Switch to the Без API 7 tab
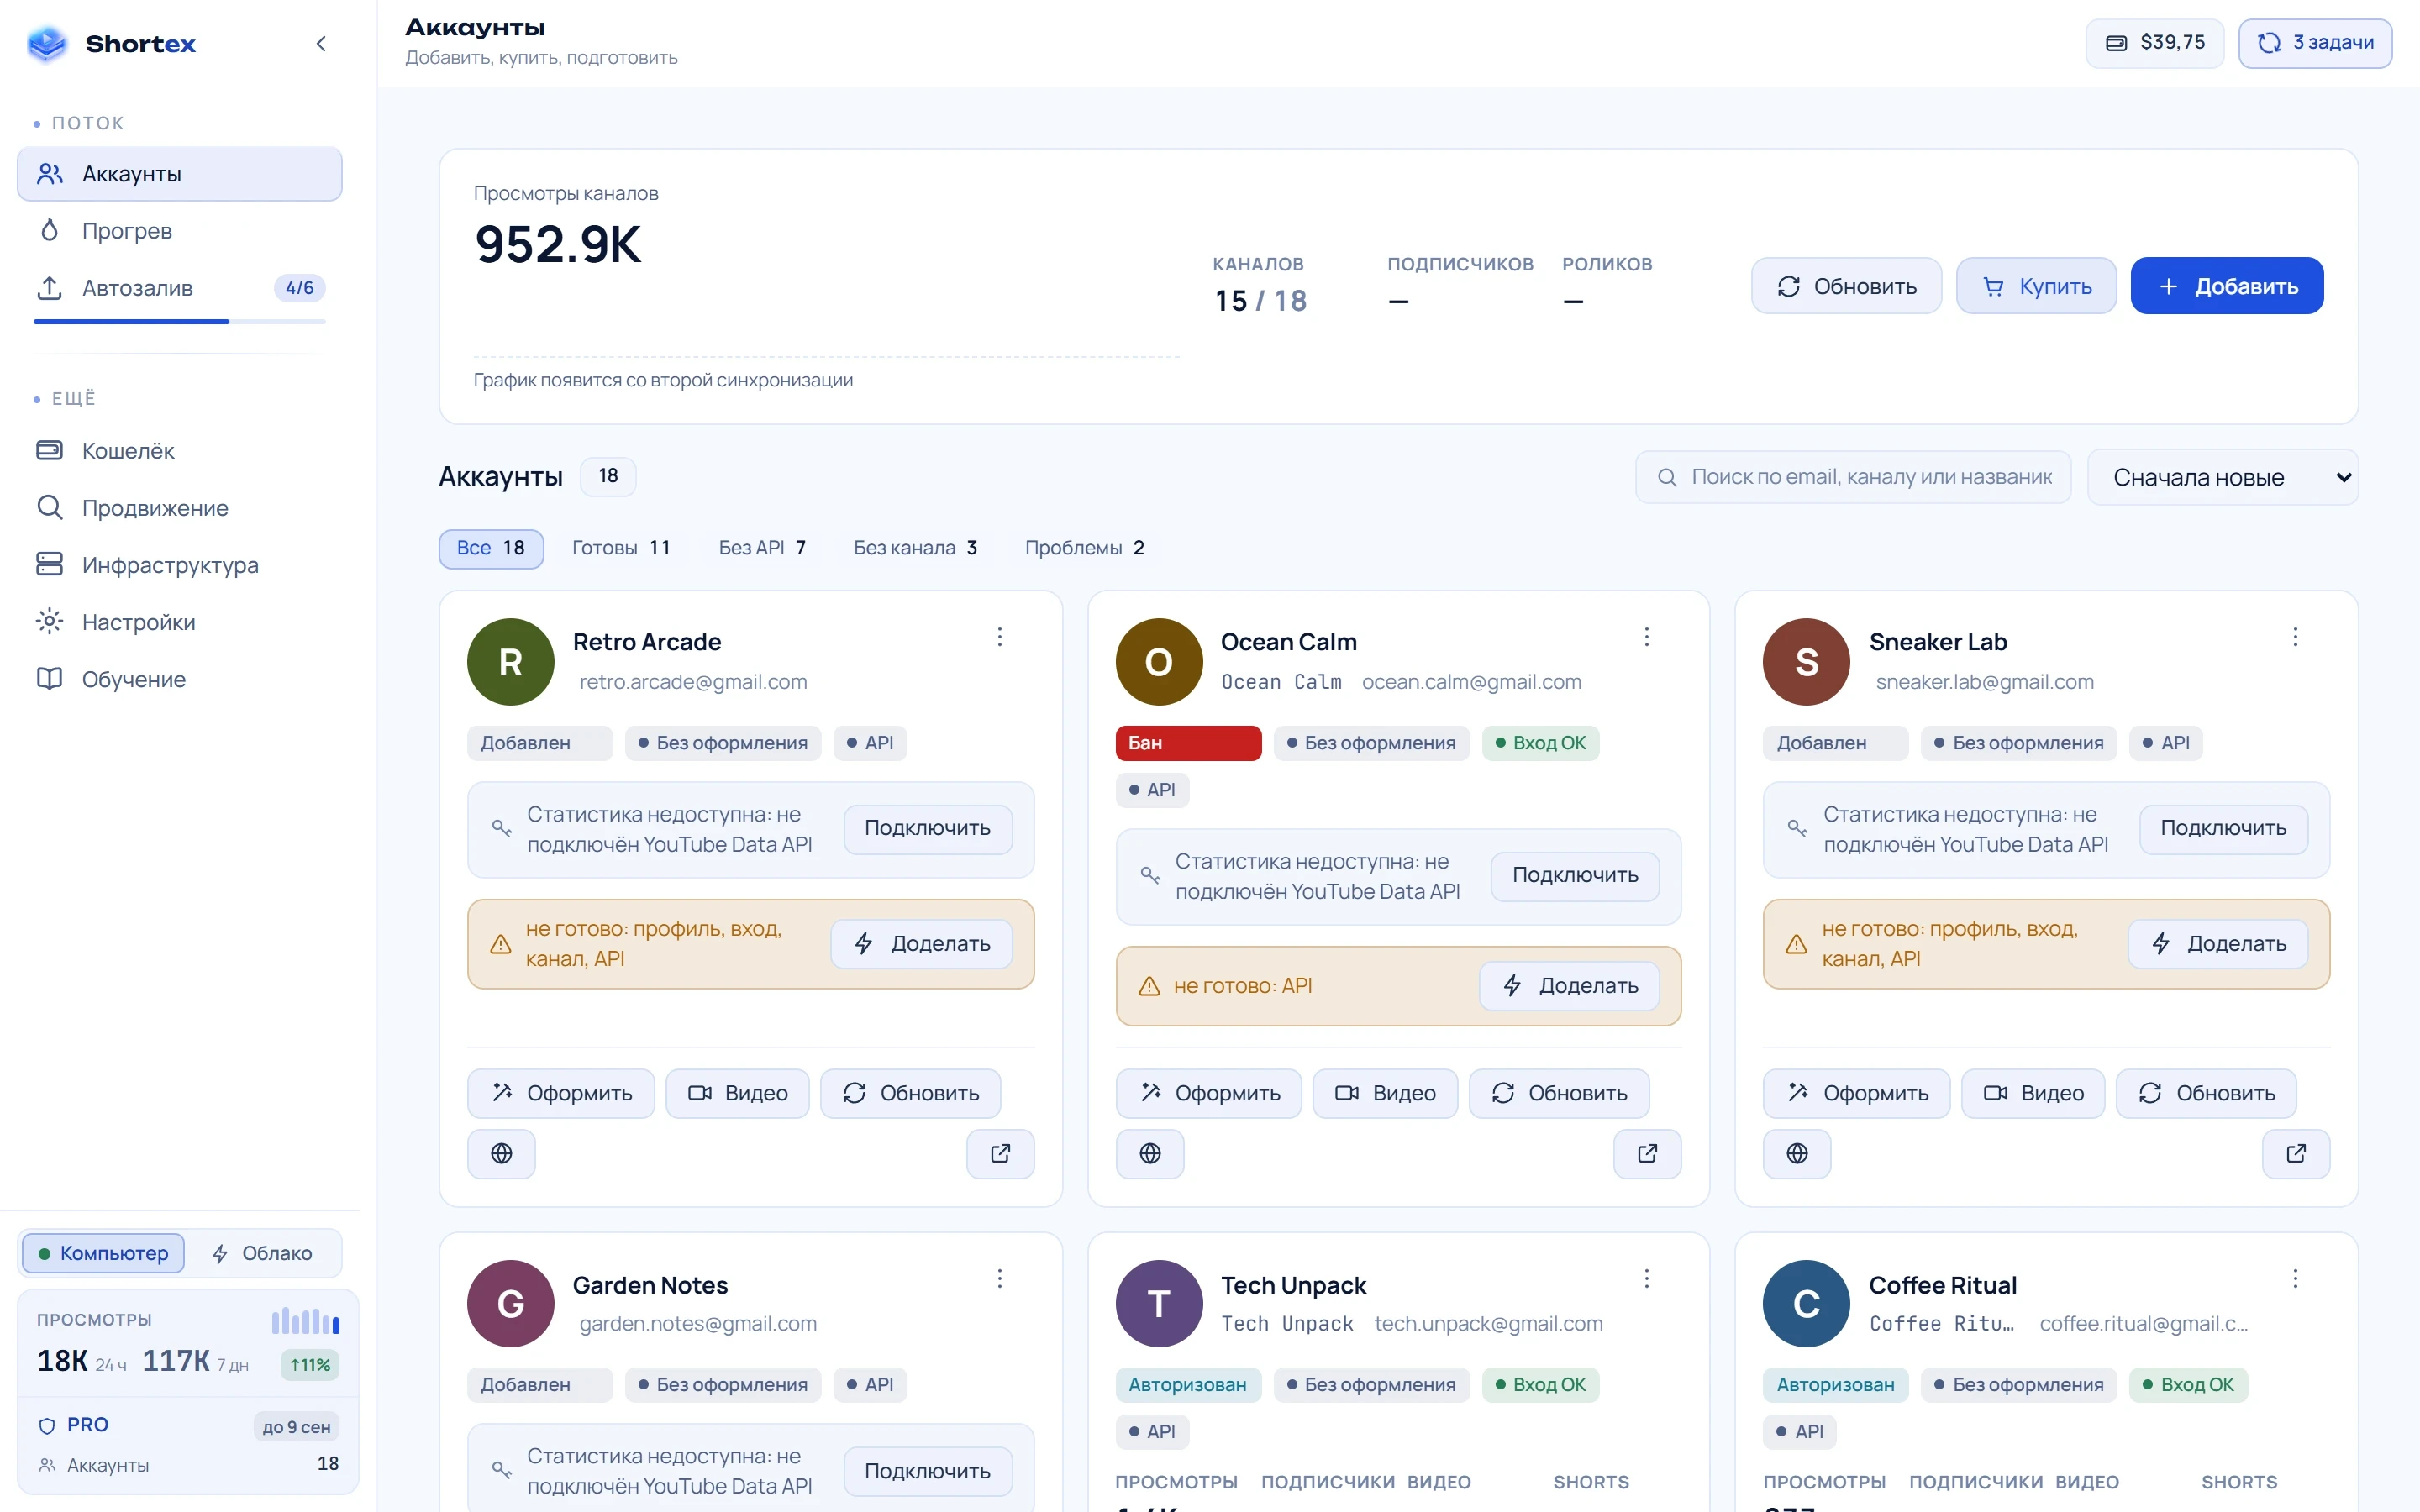 pos(762,548)
